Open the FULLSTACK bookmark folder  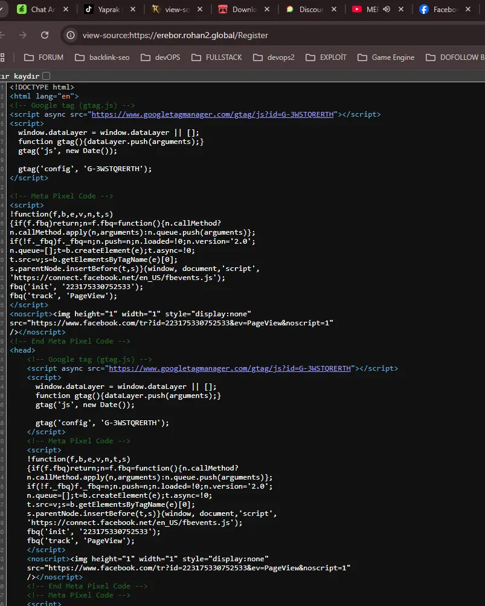(216, 57)
